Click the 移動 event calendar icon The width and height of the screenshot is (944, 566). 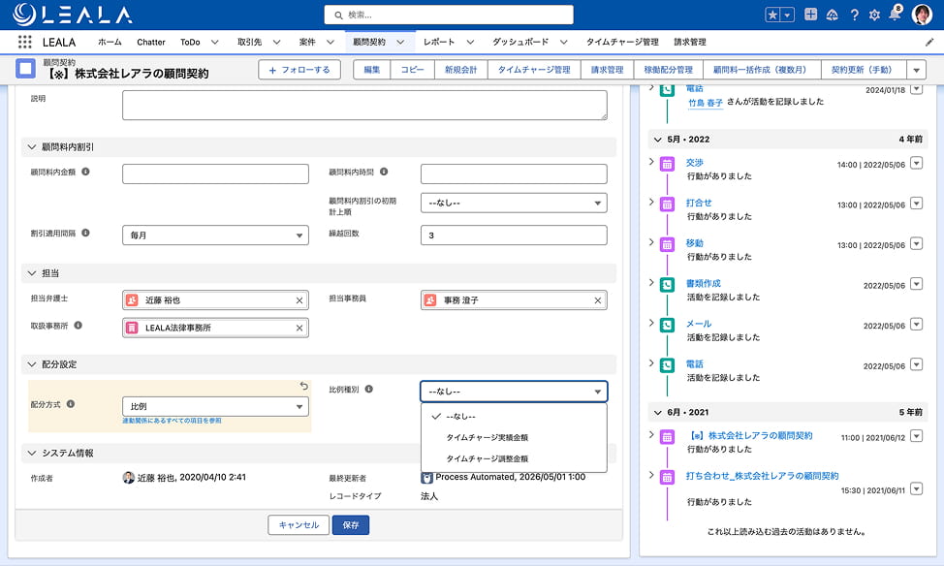[x=667, y=244]
